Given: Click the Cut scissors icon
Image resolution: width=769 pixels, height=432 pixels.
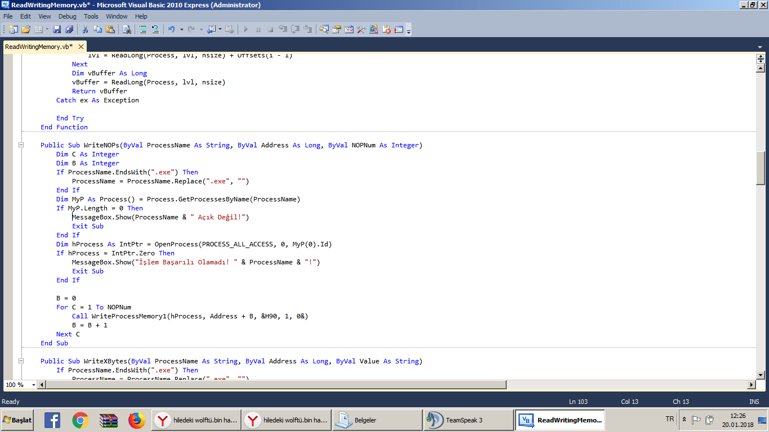Looking at the screenshot, I should click(x=86, y=29).
